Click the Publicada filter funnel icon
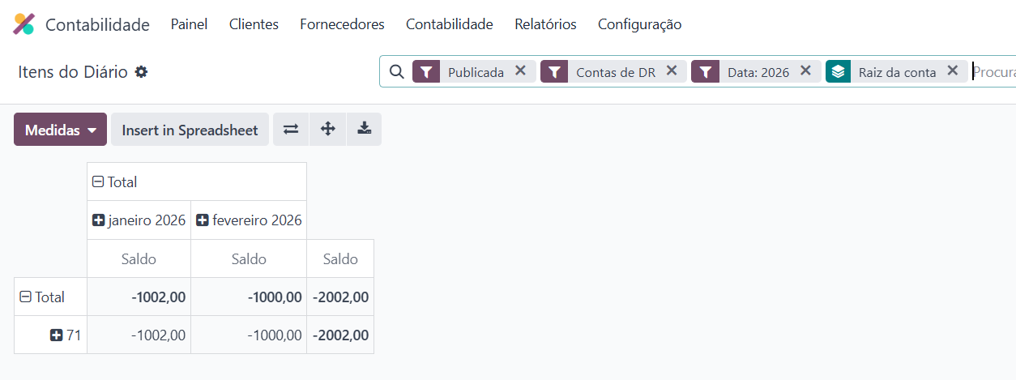This screenshot has height=380, width=1016. coord(426,72)
